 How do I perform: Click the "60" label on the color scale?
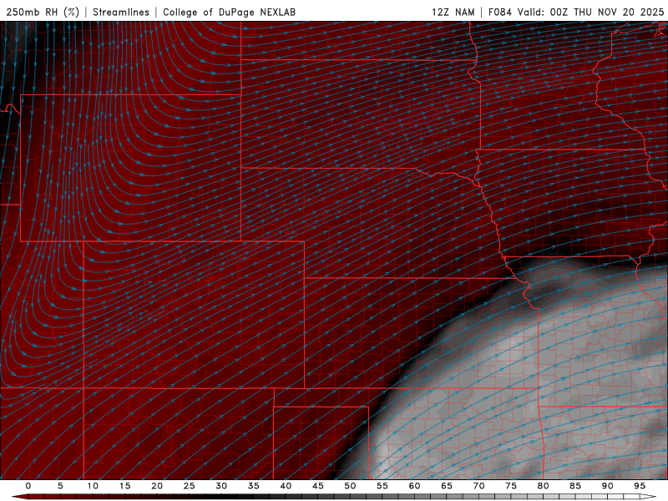[x=414, y=486]
